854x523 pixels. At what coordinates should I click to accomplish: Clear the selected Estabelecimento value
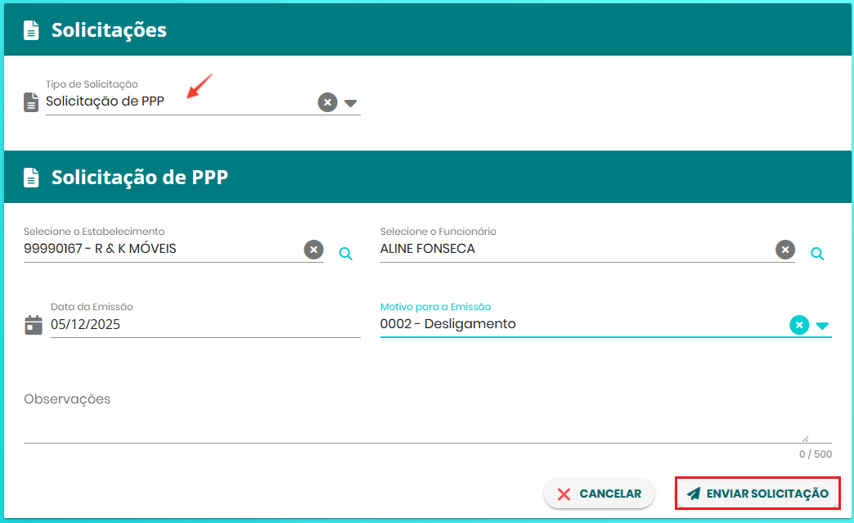314,250
